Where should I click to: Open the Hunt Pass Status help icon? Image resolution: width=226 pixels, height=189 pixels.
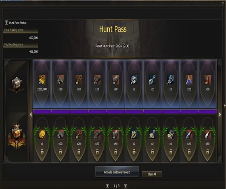point(6,23)
